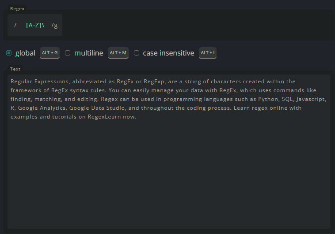Image resolution: width=335 pixels, height=234 pixels.
Task: Toggle the global flag checkbox
Action: pyautogui.click(x=9, y=53)
